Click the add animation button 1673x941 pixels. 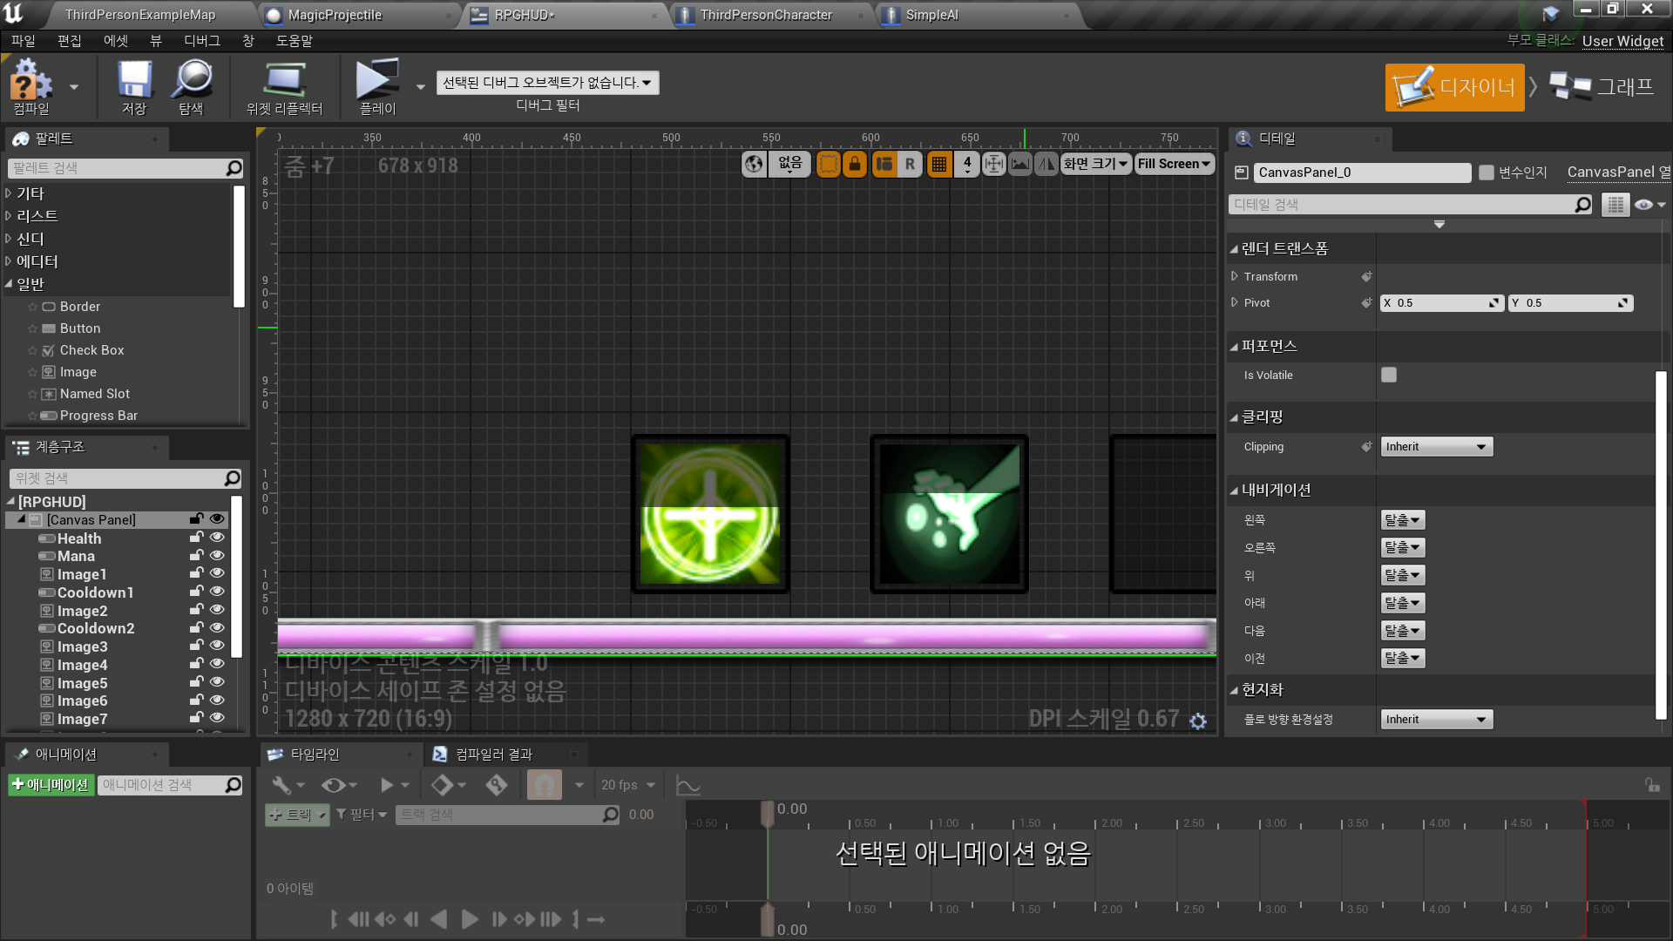[51, 785]
